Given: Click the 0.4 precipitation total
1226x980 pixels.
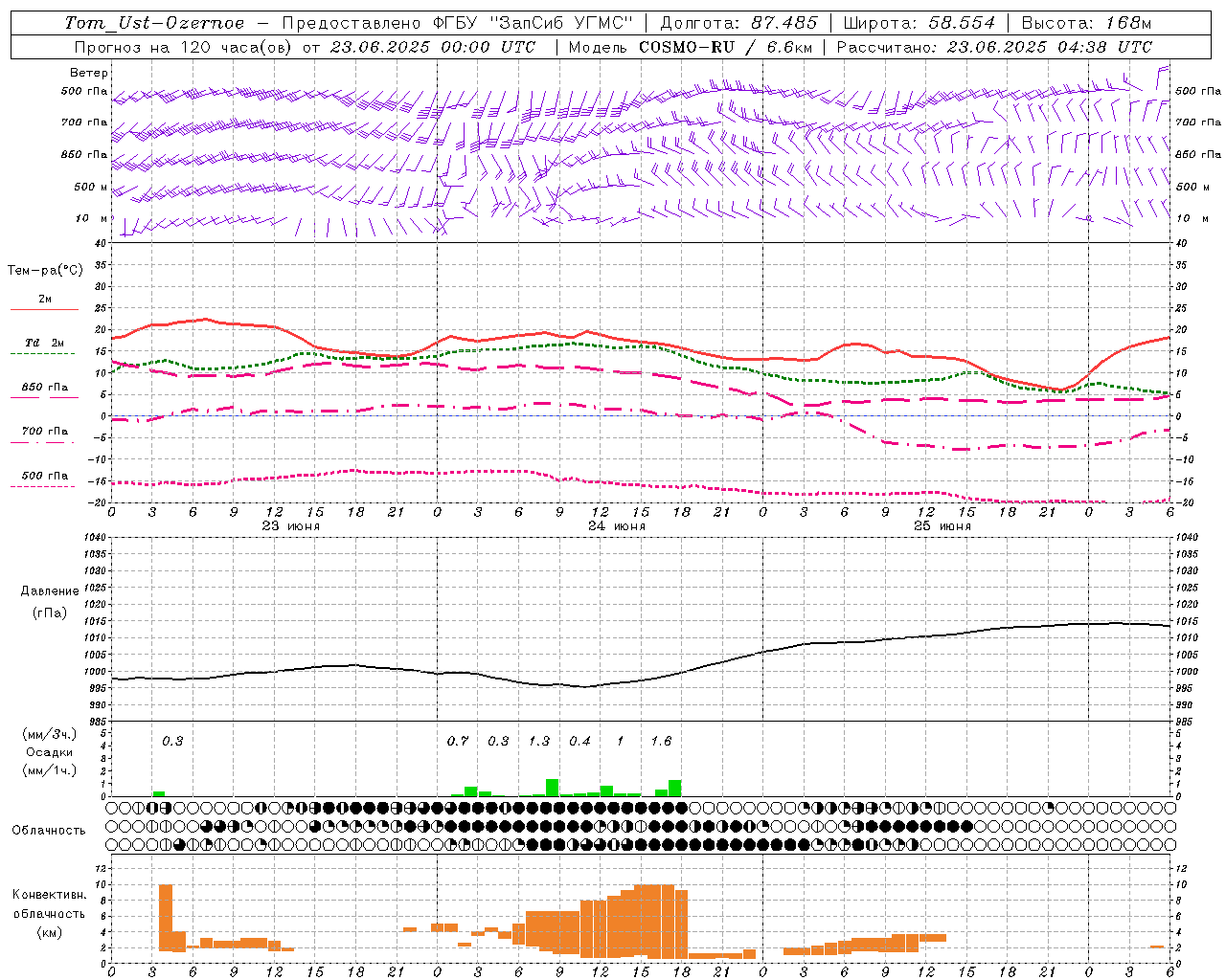Looking at the screenshot, I should tap(579, 741).
